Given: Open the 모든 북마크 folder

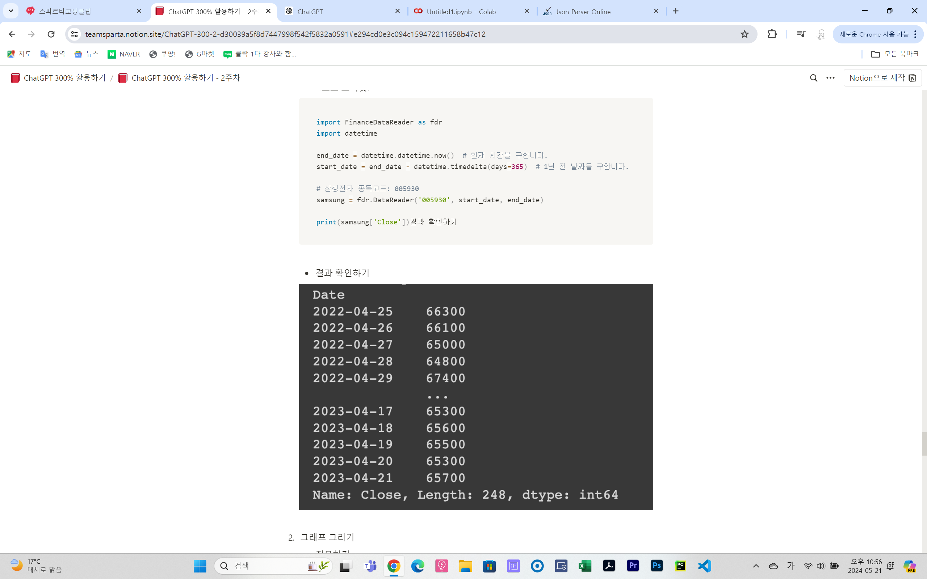Looking at the screenshot, I should 895,54.
